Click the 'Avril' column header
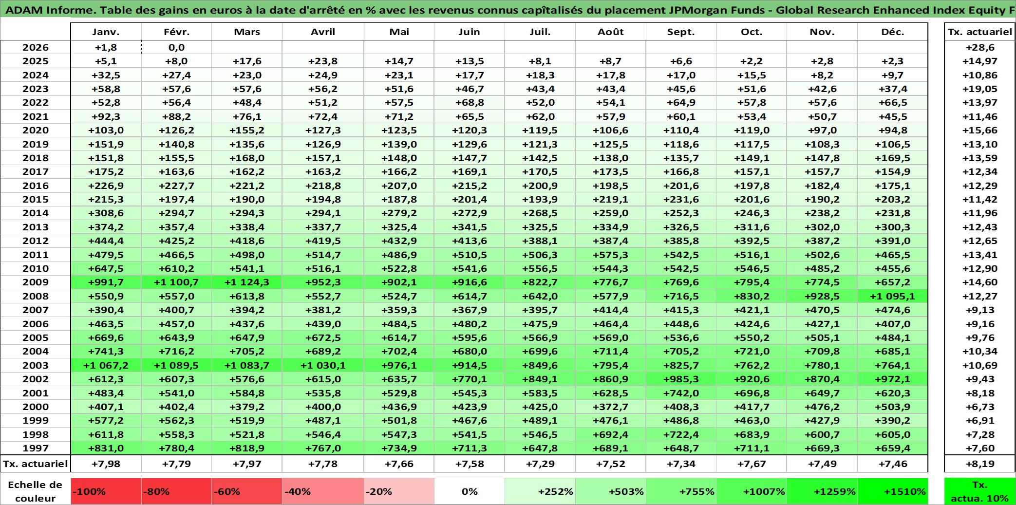The image size is (1016, 505). pos(323,32)
